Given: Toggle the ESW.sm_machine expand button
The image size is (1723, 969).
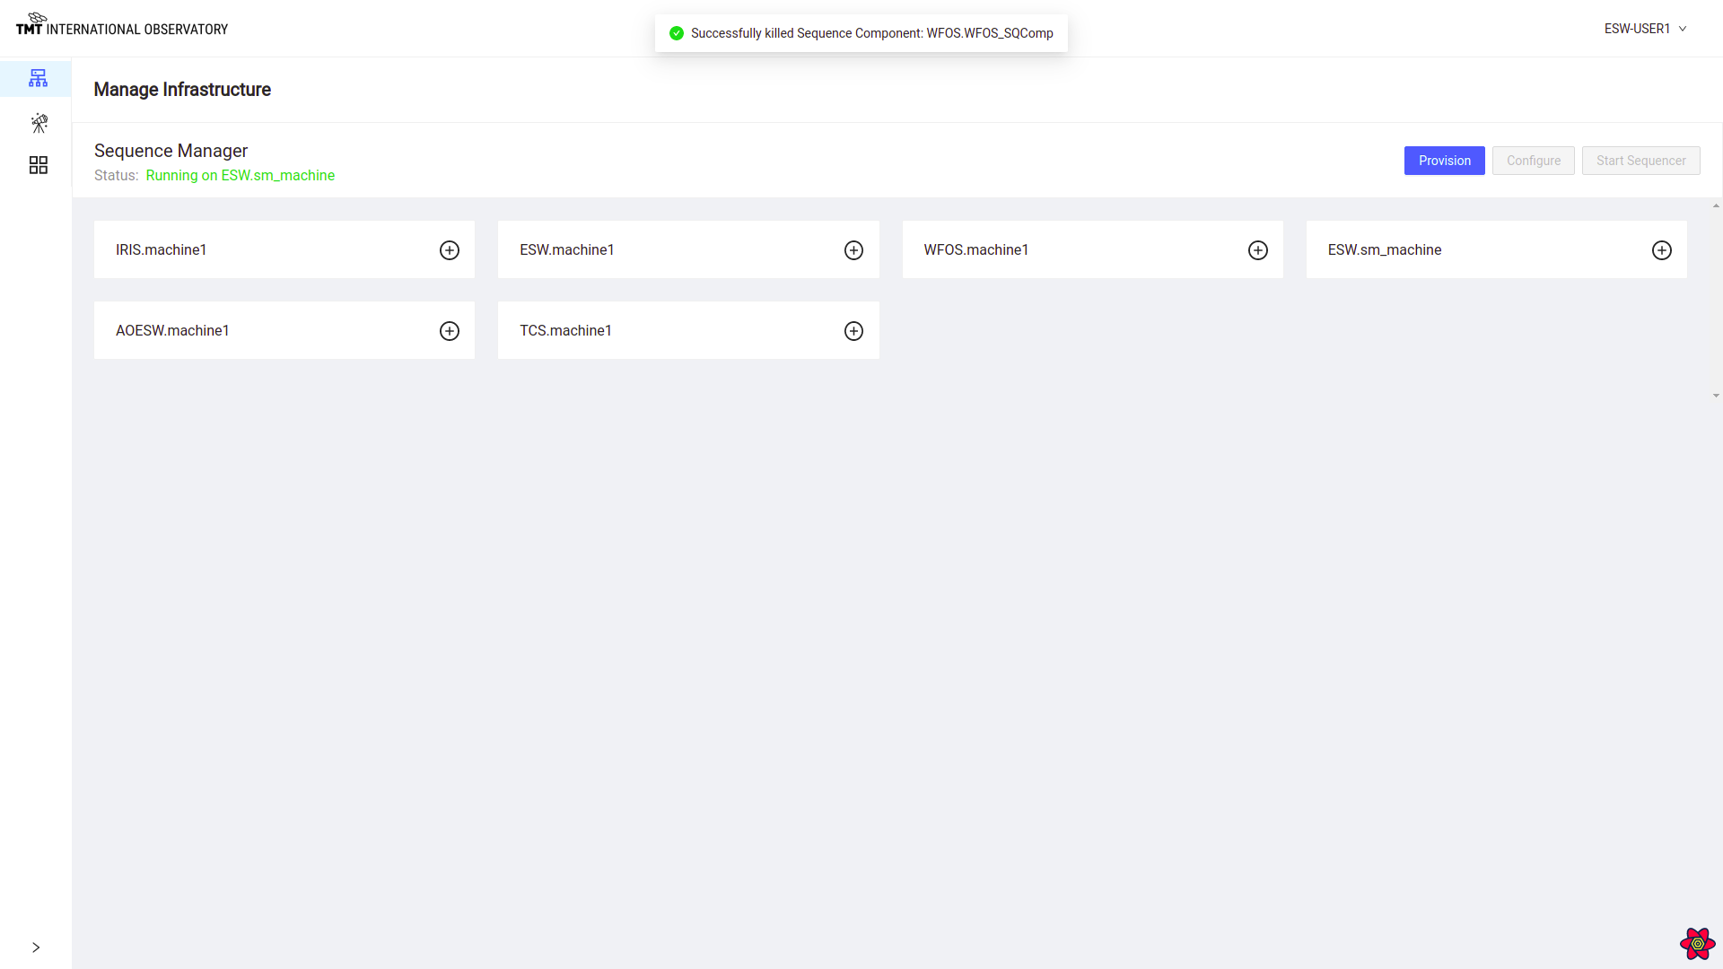Looking at the screenshot, I should [1661, 249].
